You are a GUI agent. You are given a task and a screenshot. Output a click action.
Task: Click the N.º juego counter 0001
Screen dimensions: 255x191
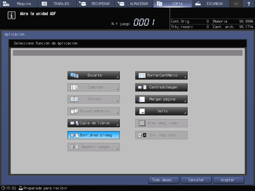(x=144, y=22)
